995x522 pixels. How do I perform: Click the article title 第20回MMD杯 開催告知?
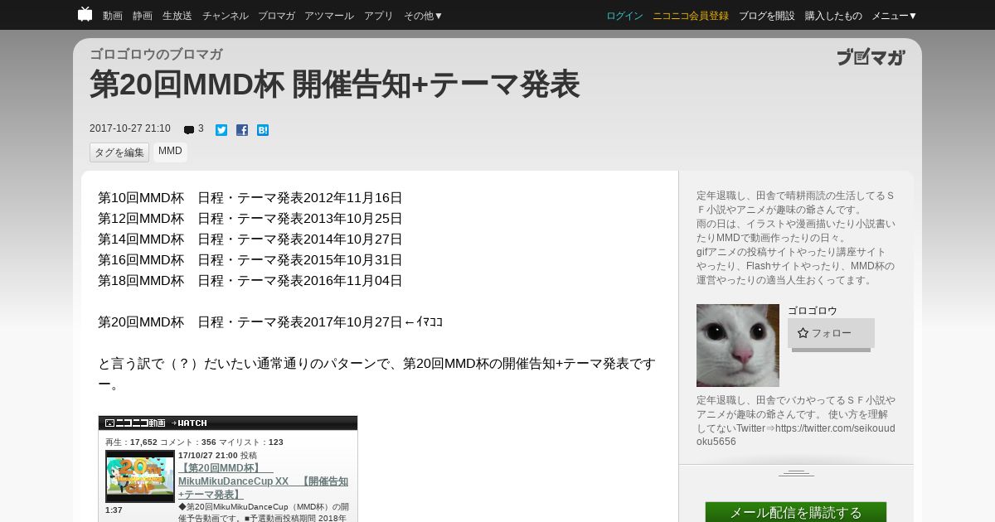pyautogui.click(x=334, y=85)
